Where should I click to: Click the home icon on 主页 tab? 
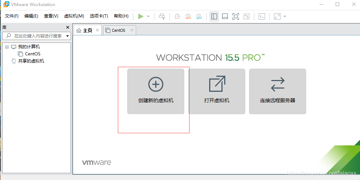coord(79,30)
